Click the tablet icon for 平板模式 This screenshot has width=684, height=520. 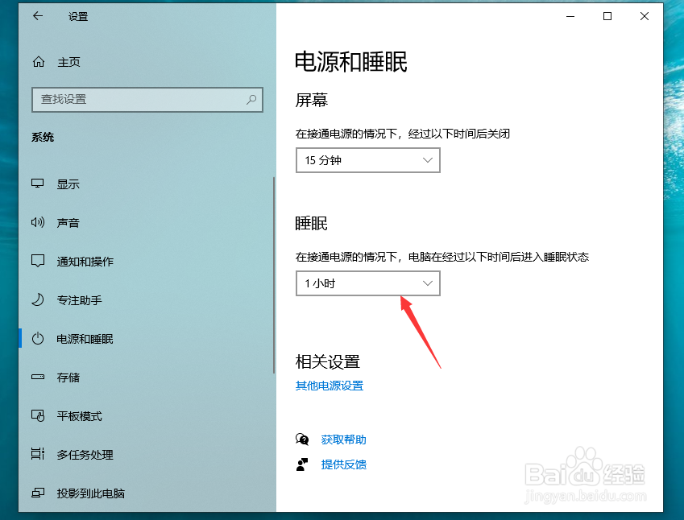38,416
